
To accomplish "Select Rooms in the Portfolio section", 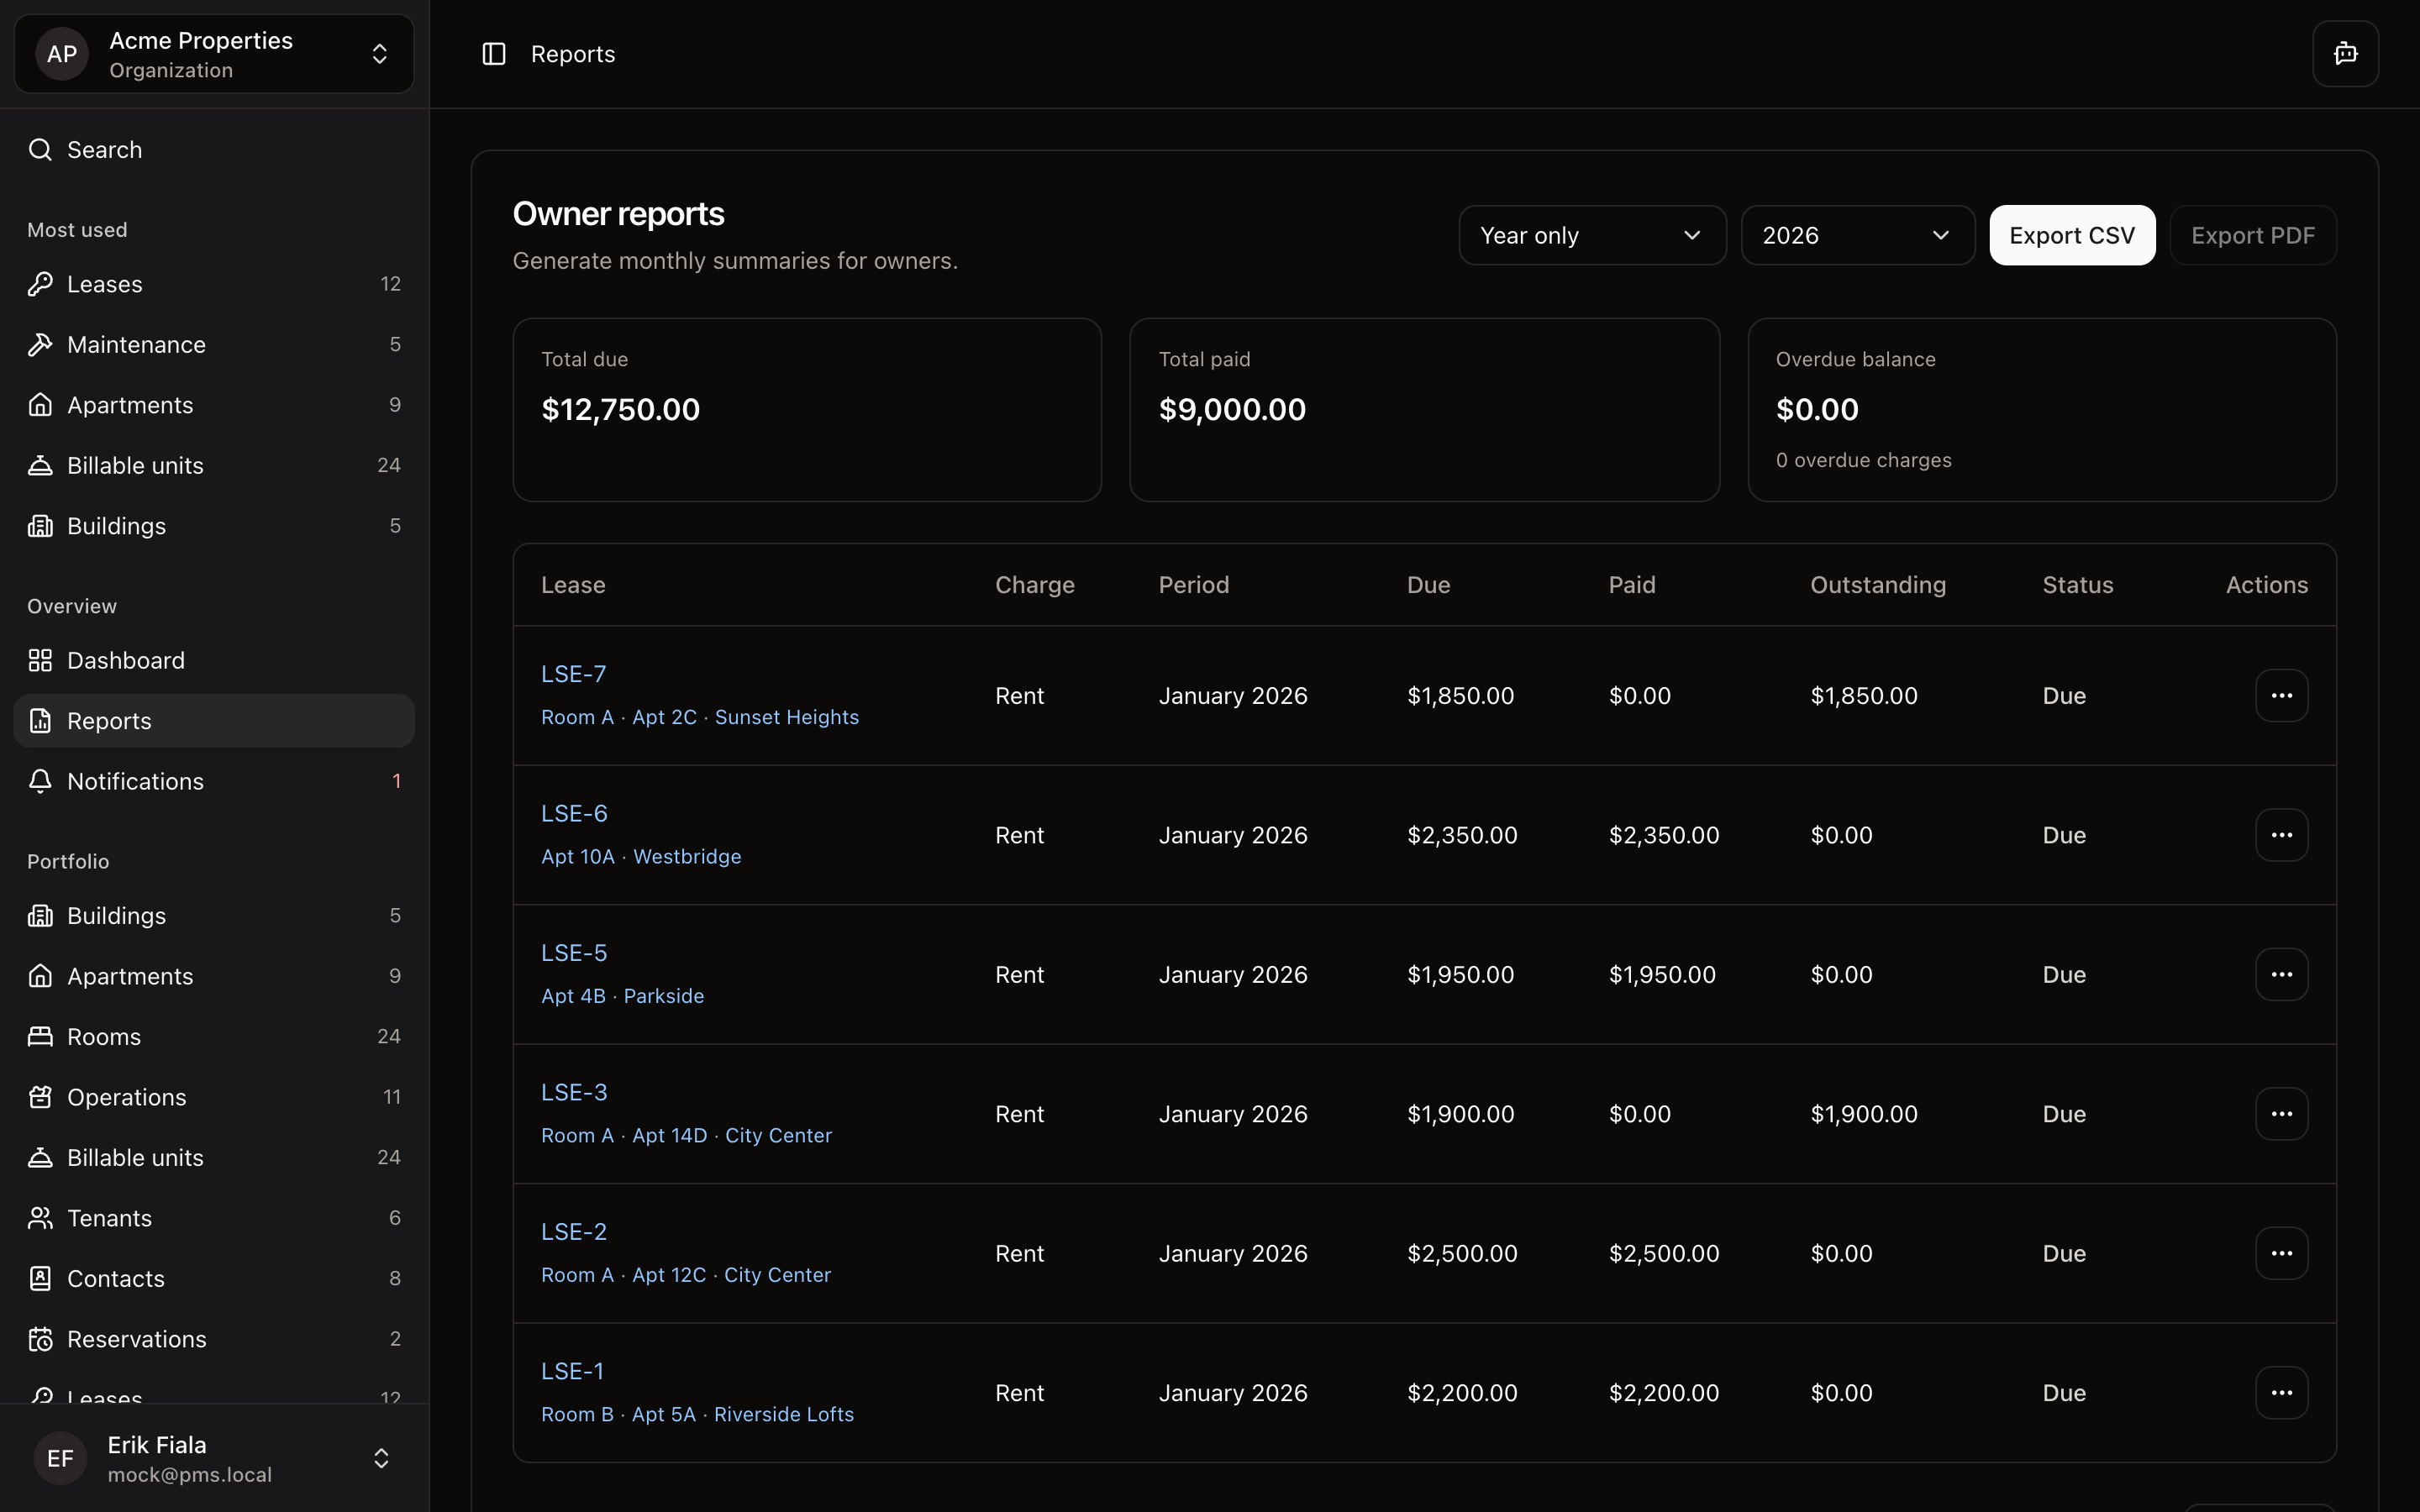I will pos(103,1037).
